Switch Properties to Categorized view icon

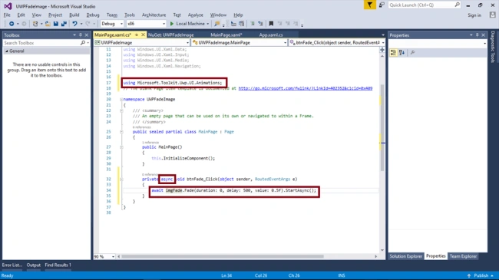click(x=393, y=53)
